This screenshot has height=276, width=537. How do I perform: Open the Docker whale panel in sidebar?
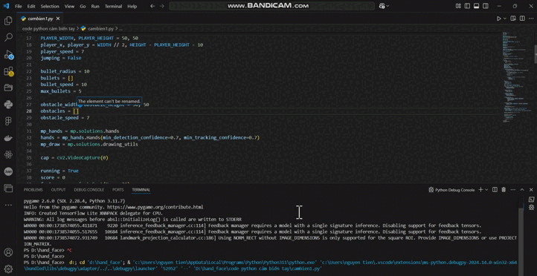[x=8, y=138]
